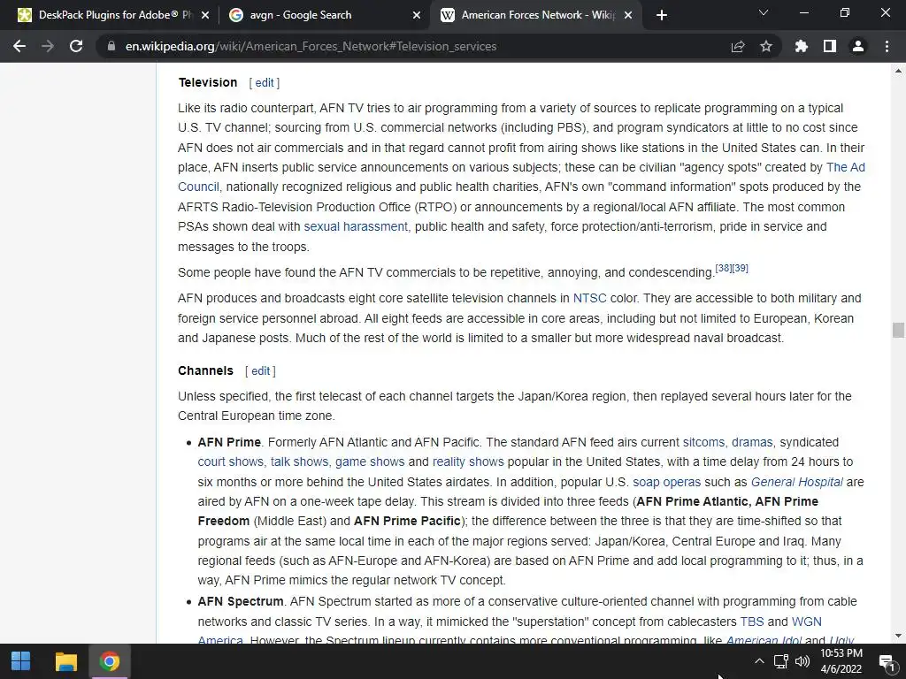906x679 pixels.
Task: Open the volume speaker tray icon
Action: click(x=802, y=661)
